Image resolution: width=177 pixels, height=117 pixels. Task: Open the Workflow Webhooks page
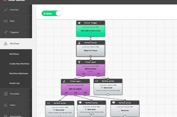tap(19, 74)
